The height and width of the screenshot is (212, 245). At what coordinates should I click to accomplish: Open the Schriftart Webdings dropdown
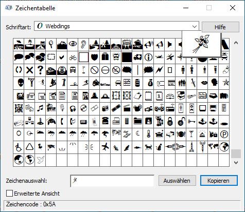click(116, 26)
